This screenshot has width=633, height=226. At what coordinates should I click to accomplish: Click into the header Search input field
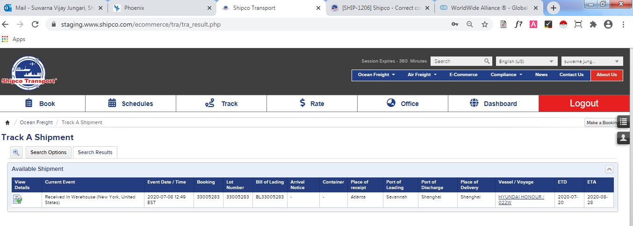(457, 61)
